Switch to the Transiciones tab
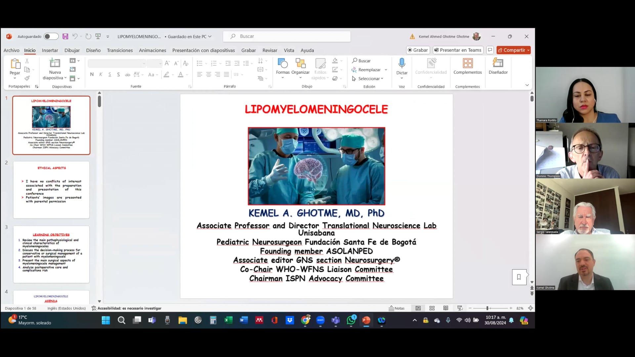Viewport: 635px width, 357px height. (x=120, y=50)
